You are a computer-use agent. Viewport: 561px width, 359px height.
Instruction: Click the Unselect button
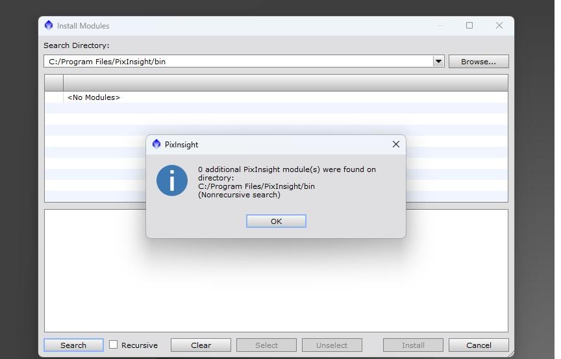point(332,345)
